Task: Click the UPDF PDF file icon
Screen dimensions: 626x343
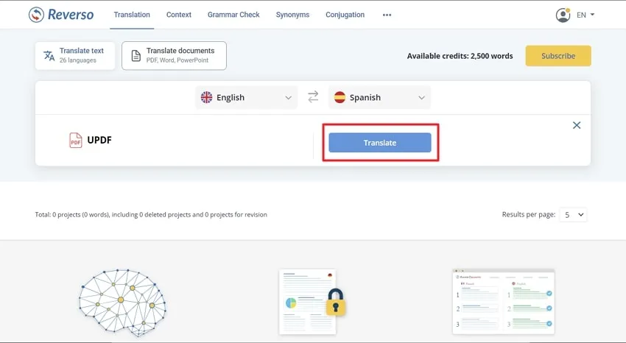Action: (76, 141)
